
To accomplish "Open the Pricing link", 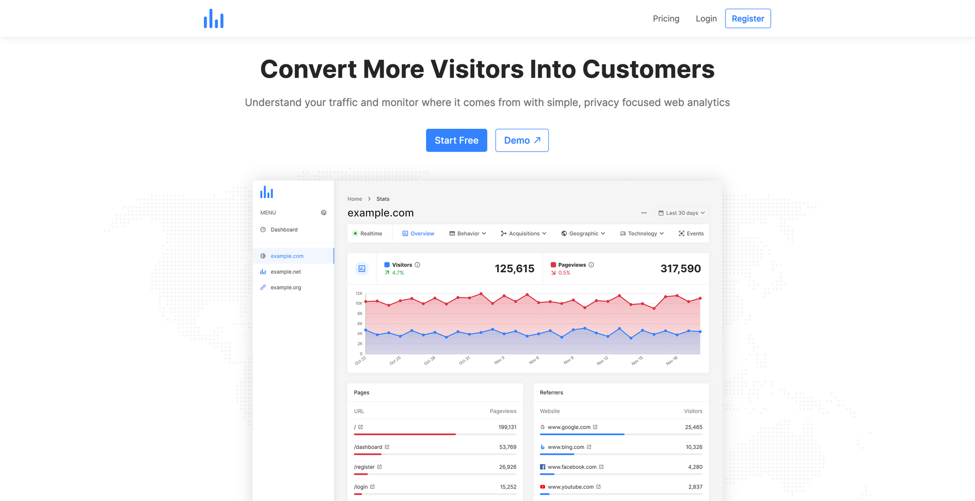I will pos(666,19).
